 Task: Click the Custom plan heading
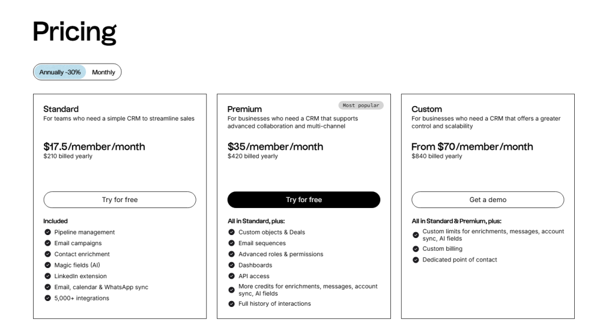click(x=426, y=109)
